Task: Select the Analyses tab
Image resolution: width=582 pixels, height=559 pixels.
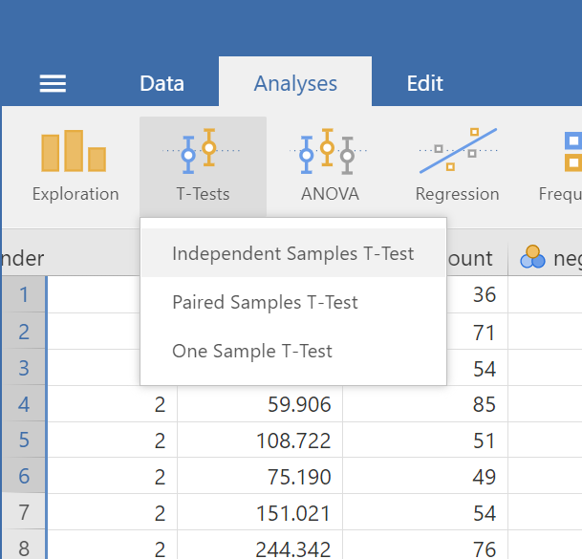Action: tap(295, 84)
